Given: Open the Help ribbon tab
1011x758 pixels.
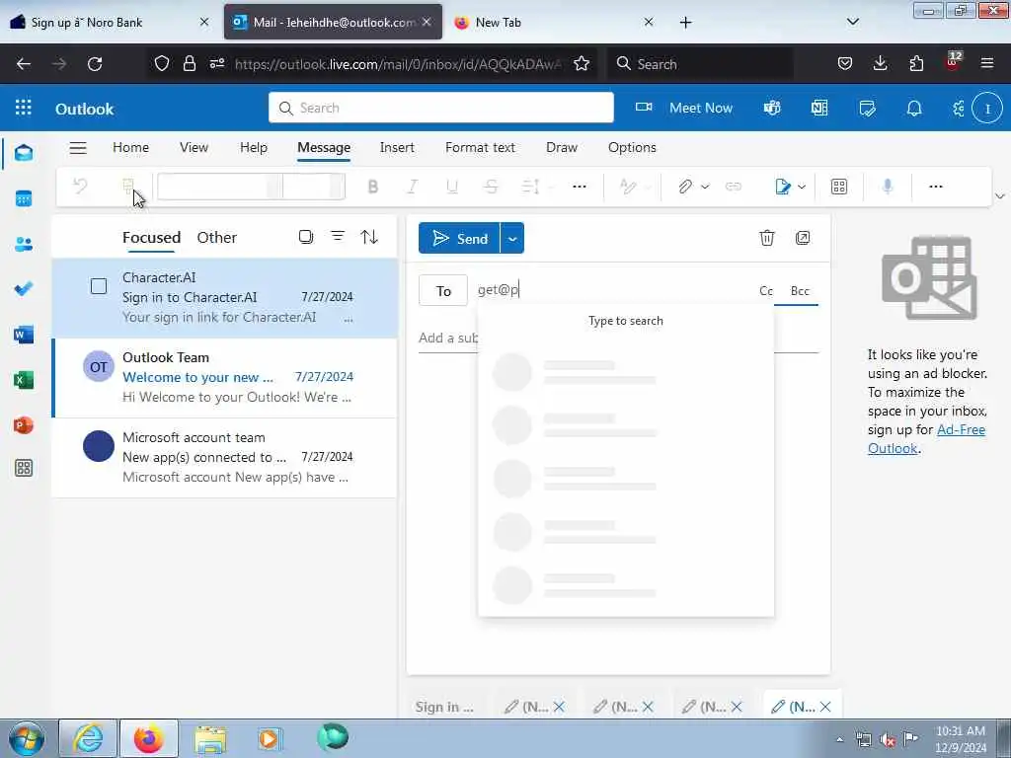Looking at the screenshot, I should tap(254, 148).
